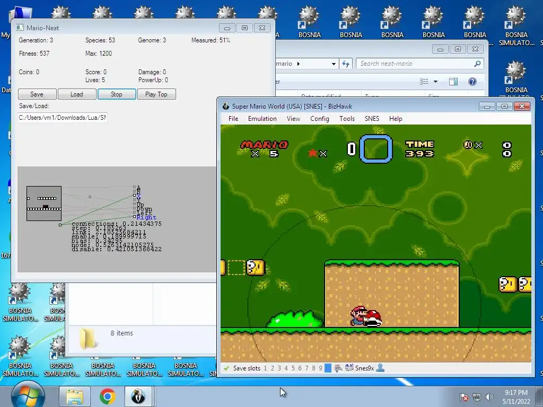Click the '8 items' text in Explorer
The image size is (543, 407).
121,333
